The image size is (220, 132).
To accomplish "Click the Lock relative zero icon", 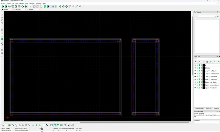I will click(x=47, y=125).
